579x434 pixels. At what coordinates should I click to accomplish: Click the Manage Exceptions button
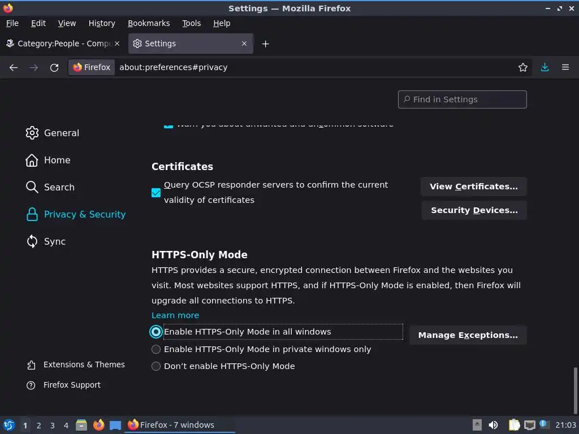coord(468,335)
